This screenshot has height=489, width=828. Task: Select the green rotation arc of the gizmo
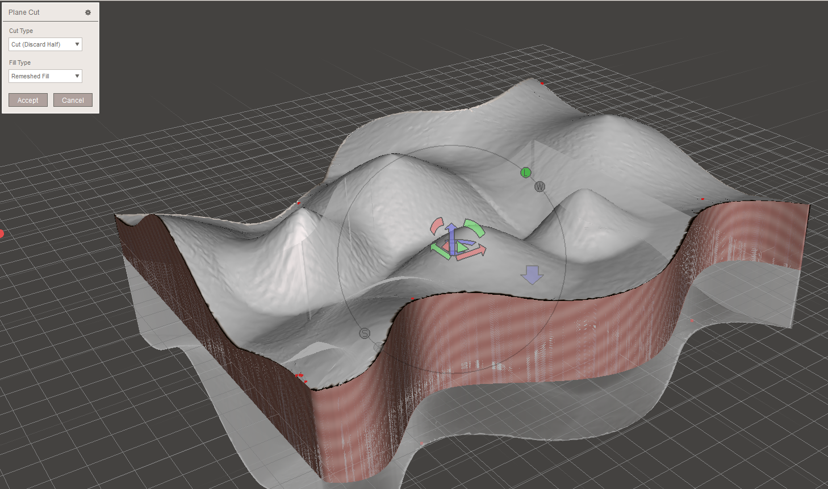[475, 227]
